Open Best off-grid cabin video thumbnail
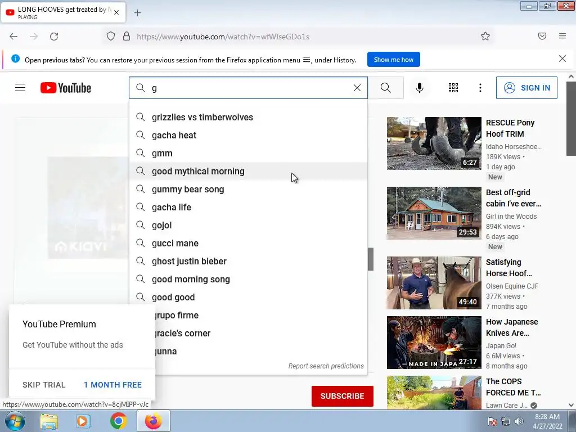576x432 pixels. (434, 213)
